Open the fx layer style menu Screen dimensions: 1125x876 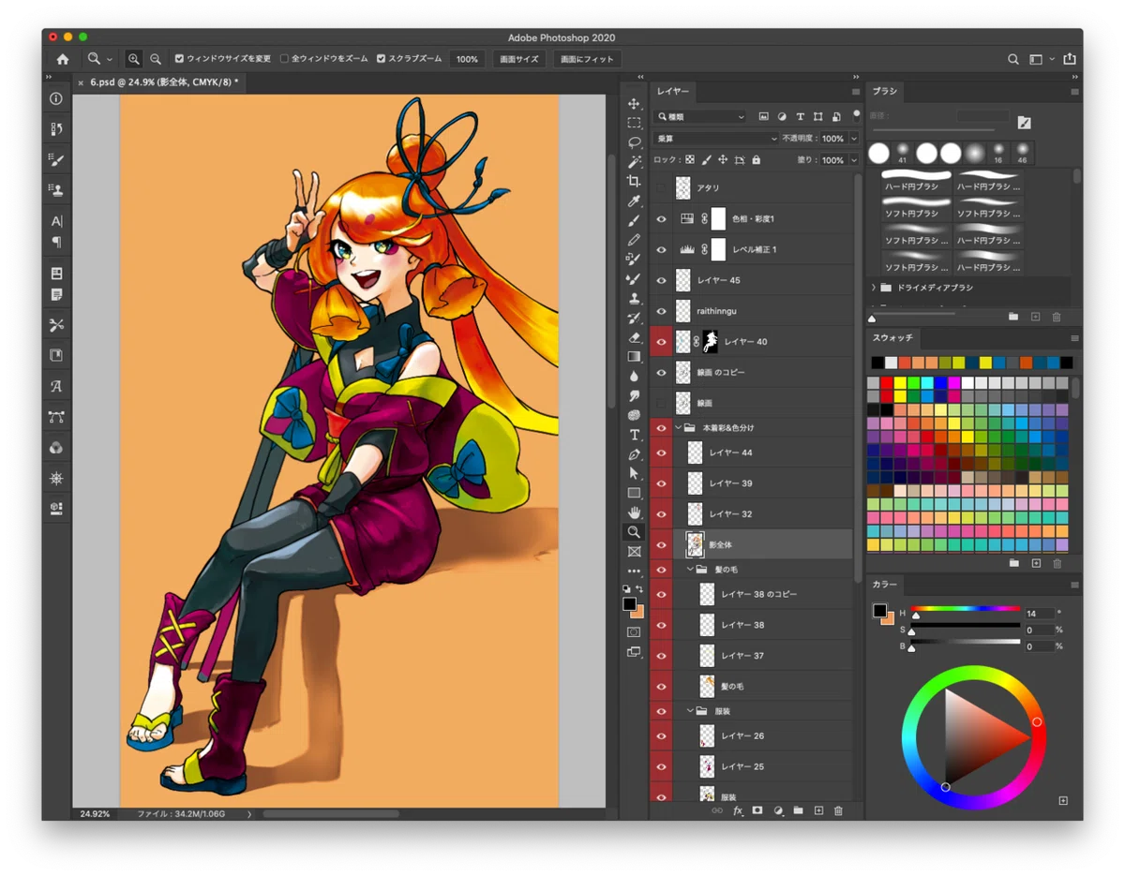(x=738, y=810)
